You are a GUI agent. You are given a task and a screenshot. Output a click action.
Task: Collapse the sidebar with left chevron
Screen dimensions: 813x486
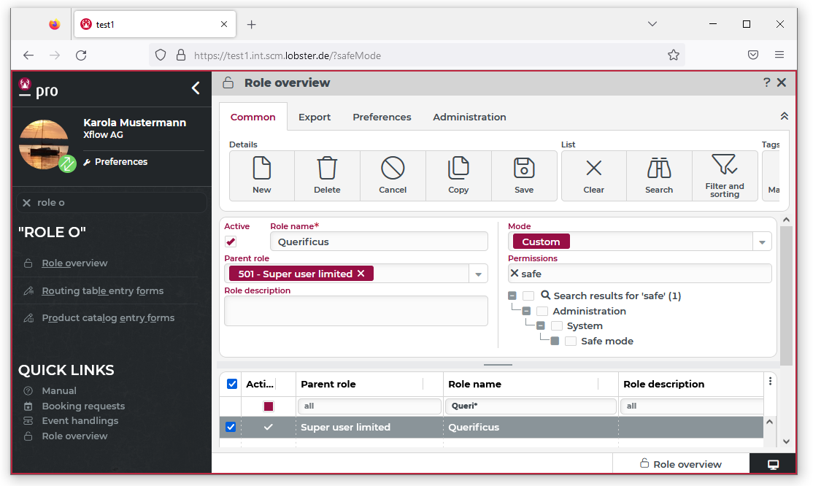(196, 88)
